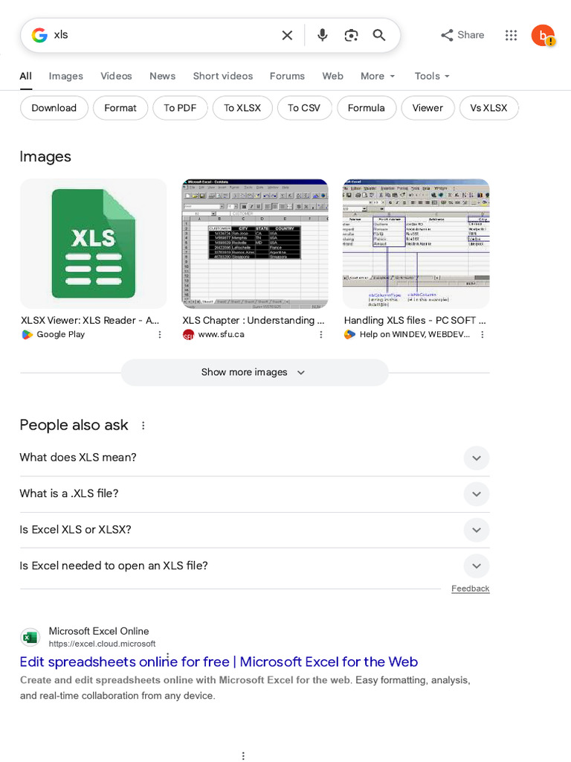Screen dimensions: 571x762
Task: Click the Share button
Action: [x=462, y=35]
